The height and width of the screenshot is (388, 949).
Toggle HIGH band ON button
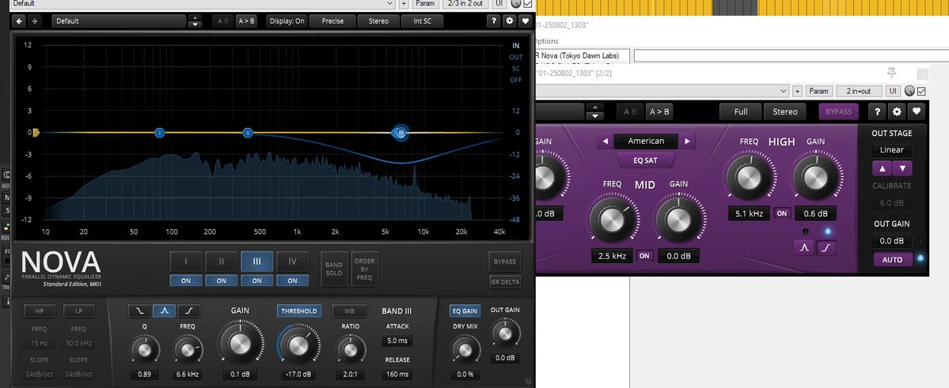782,213
